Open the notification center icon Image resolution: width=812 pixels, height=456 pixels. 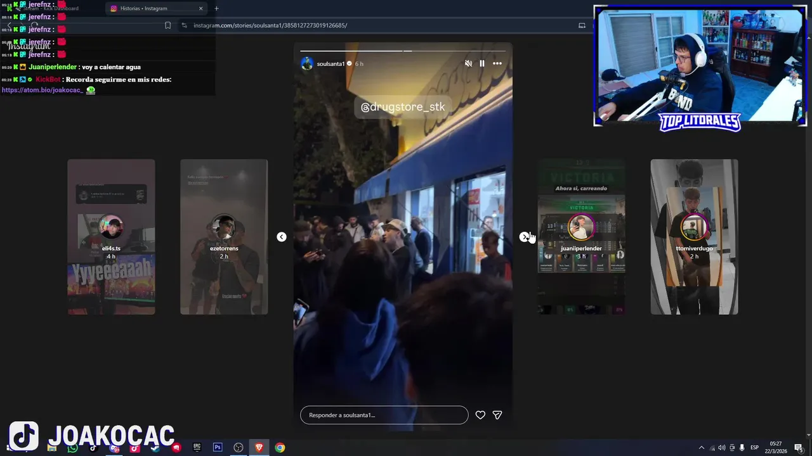click(798, 448)
